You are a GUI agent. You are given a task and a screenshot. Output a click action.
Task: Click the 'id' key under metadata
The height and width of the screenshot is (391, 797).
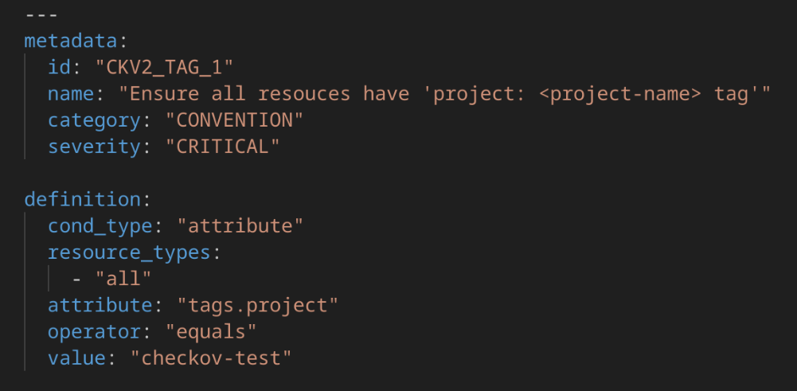tap(59, 68)
